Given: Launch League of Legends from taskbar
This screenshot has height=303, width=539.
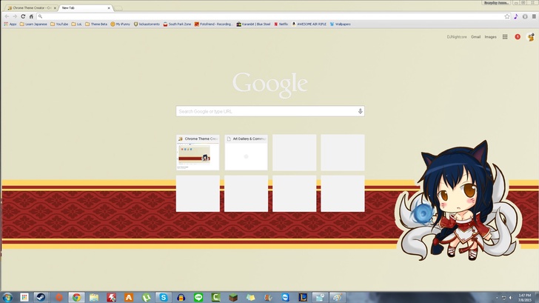Looking at the screenshot, I should (x=303, y=297).
